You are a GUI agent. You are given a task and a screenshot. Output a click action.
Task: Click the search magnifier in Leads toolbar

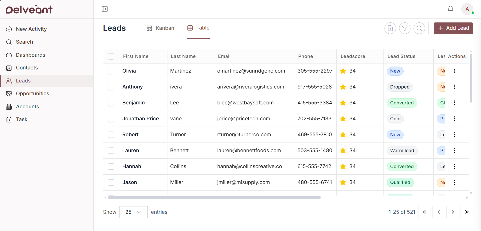click(x=419, y=28)
